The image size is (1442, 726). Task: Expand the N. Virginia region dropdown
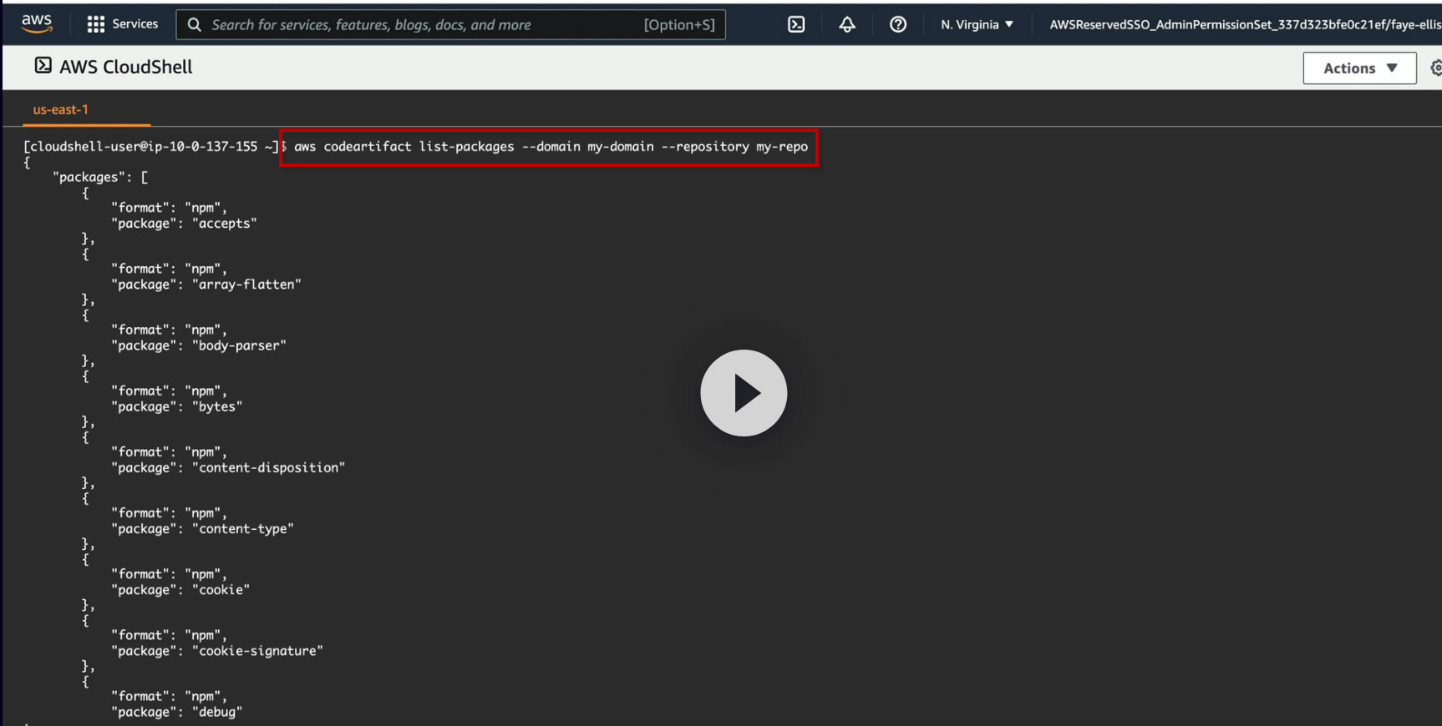(x=977, y=24)
